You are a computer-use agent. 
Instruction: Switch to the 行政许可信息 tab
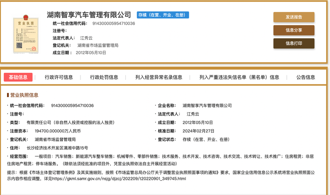[x=59, y=77]
